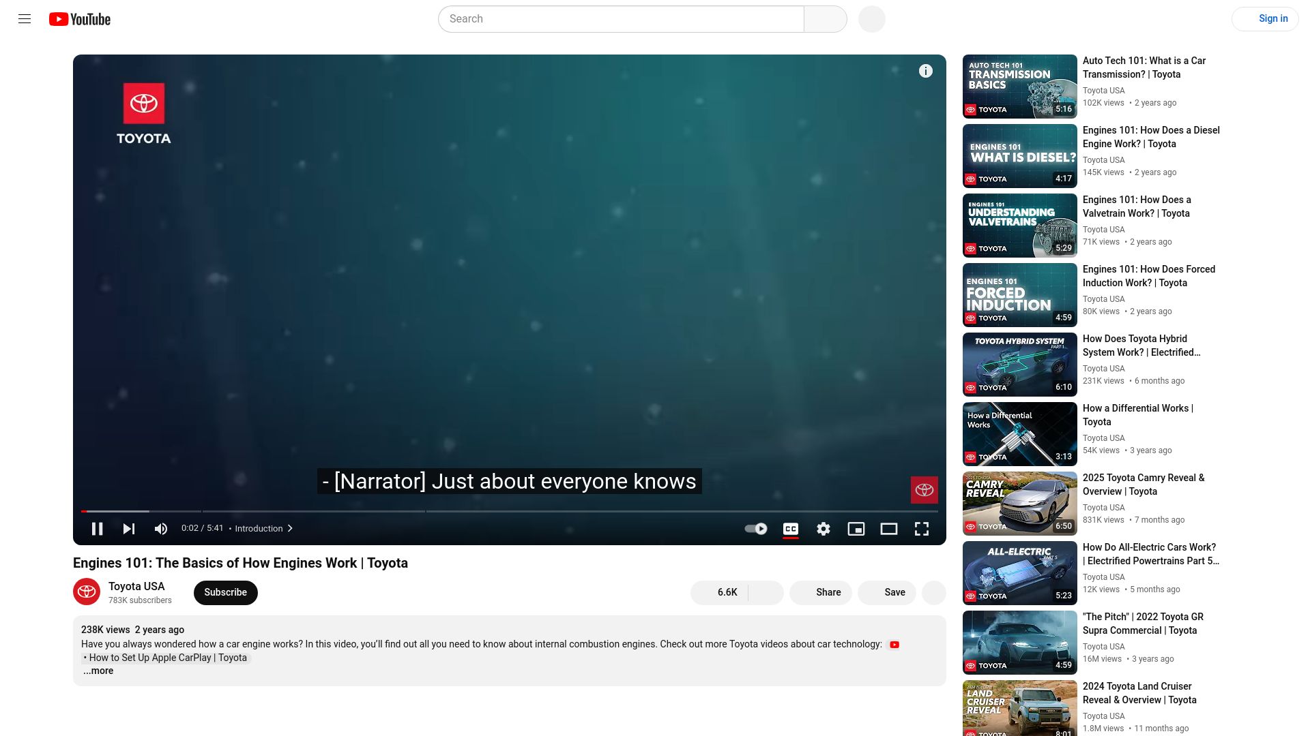Pause the video
The width and height of the screenshot is (1310, 736).
pyautogui.click(x=97, y=529)
